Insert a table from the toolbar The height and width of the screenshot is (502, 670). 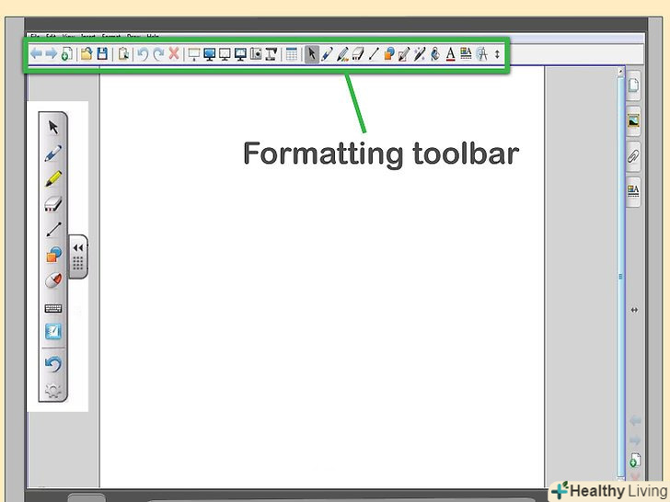(292, 54)
